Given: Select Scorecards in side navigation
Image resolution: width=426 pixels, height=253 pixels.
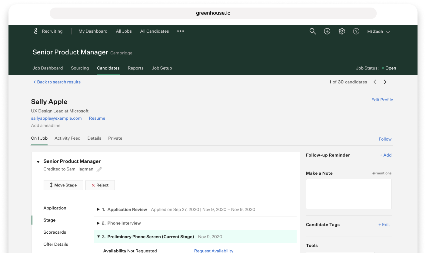Looking at the screenshot, I should coord(55,232).
